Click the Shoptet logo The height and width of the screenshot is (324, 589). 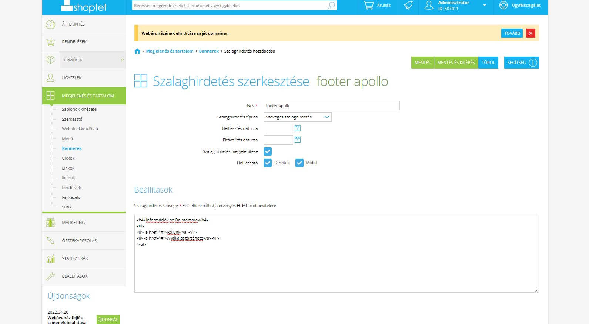tap(84, 6)
